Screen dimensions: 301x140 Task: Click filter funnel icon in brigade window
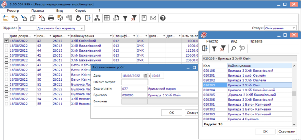[214, 49]
